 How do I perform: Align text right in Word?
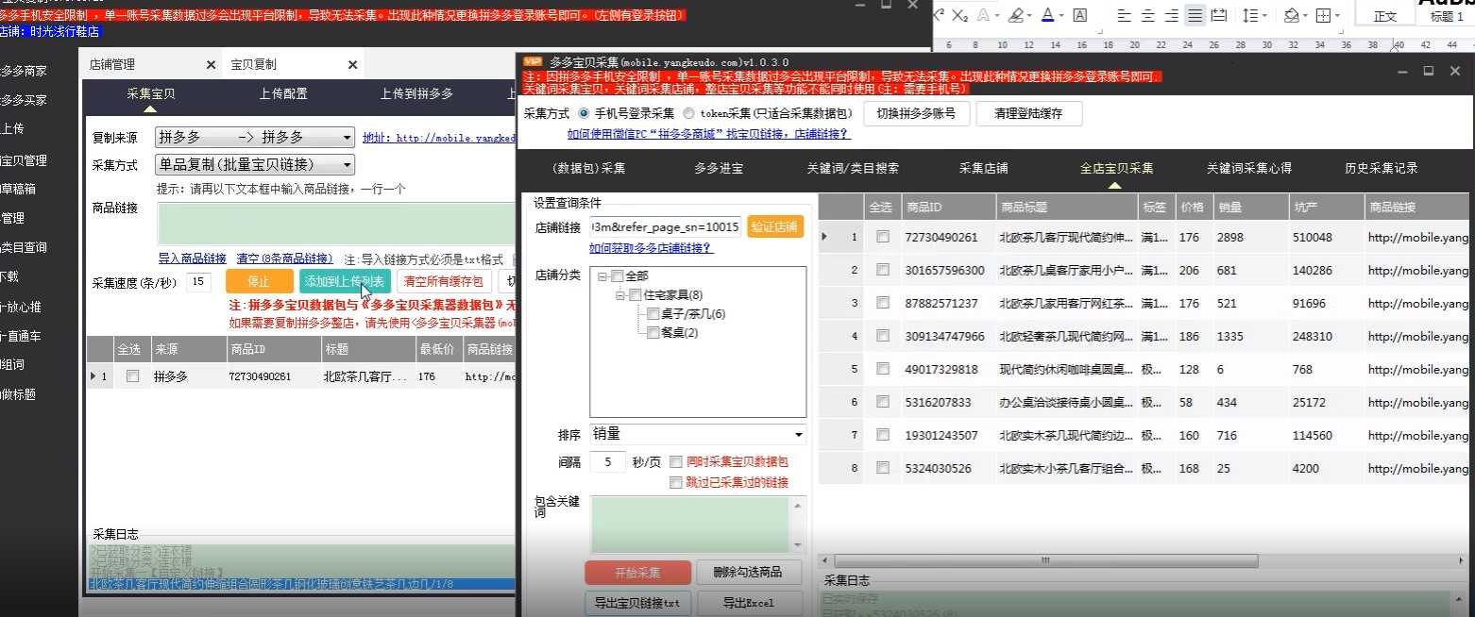click(x=1171, y=15)
